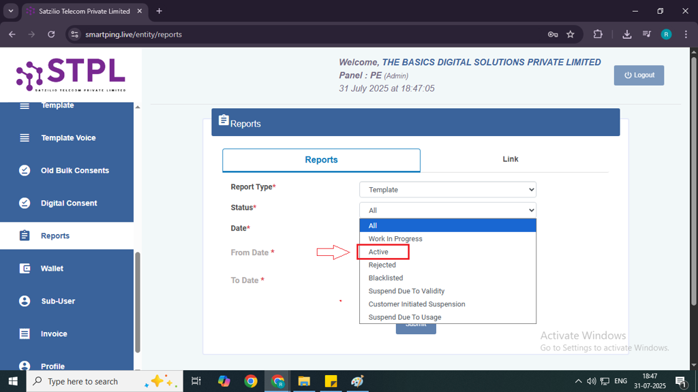Close the Satzilio Telecom tab
Screen dimensions: 698x392
pos(139,11)
